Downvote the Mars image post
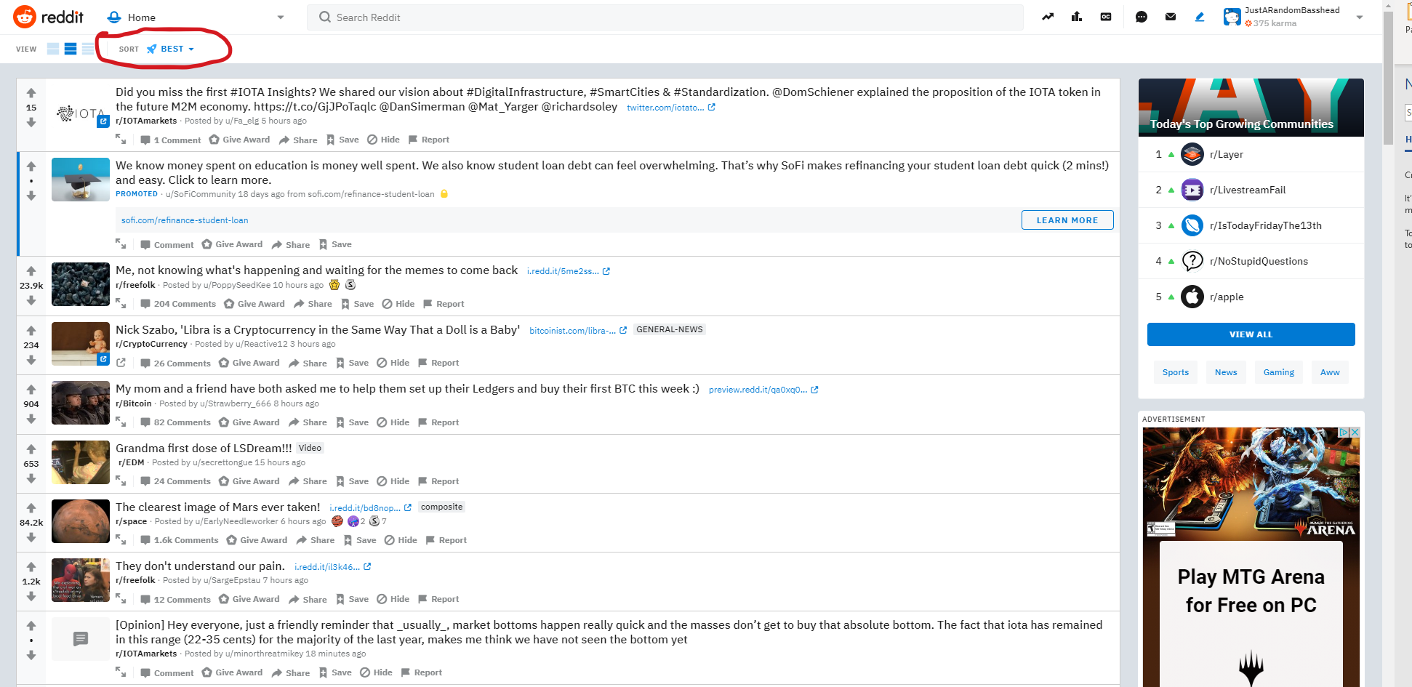Screen dimensions: 1412x687 31,537
